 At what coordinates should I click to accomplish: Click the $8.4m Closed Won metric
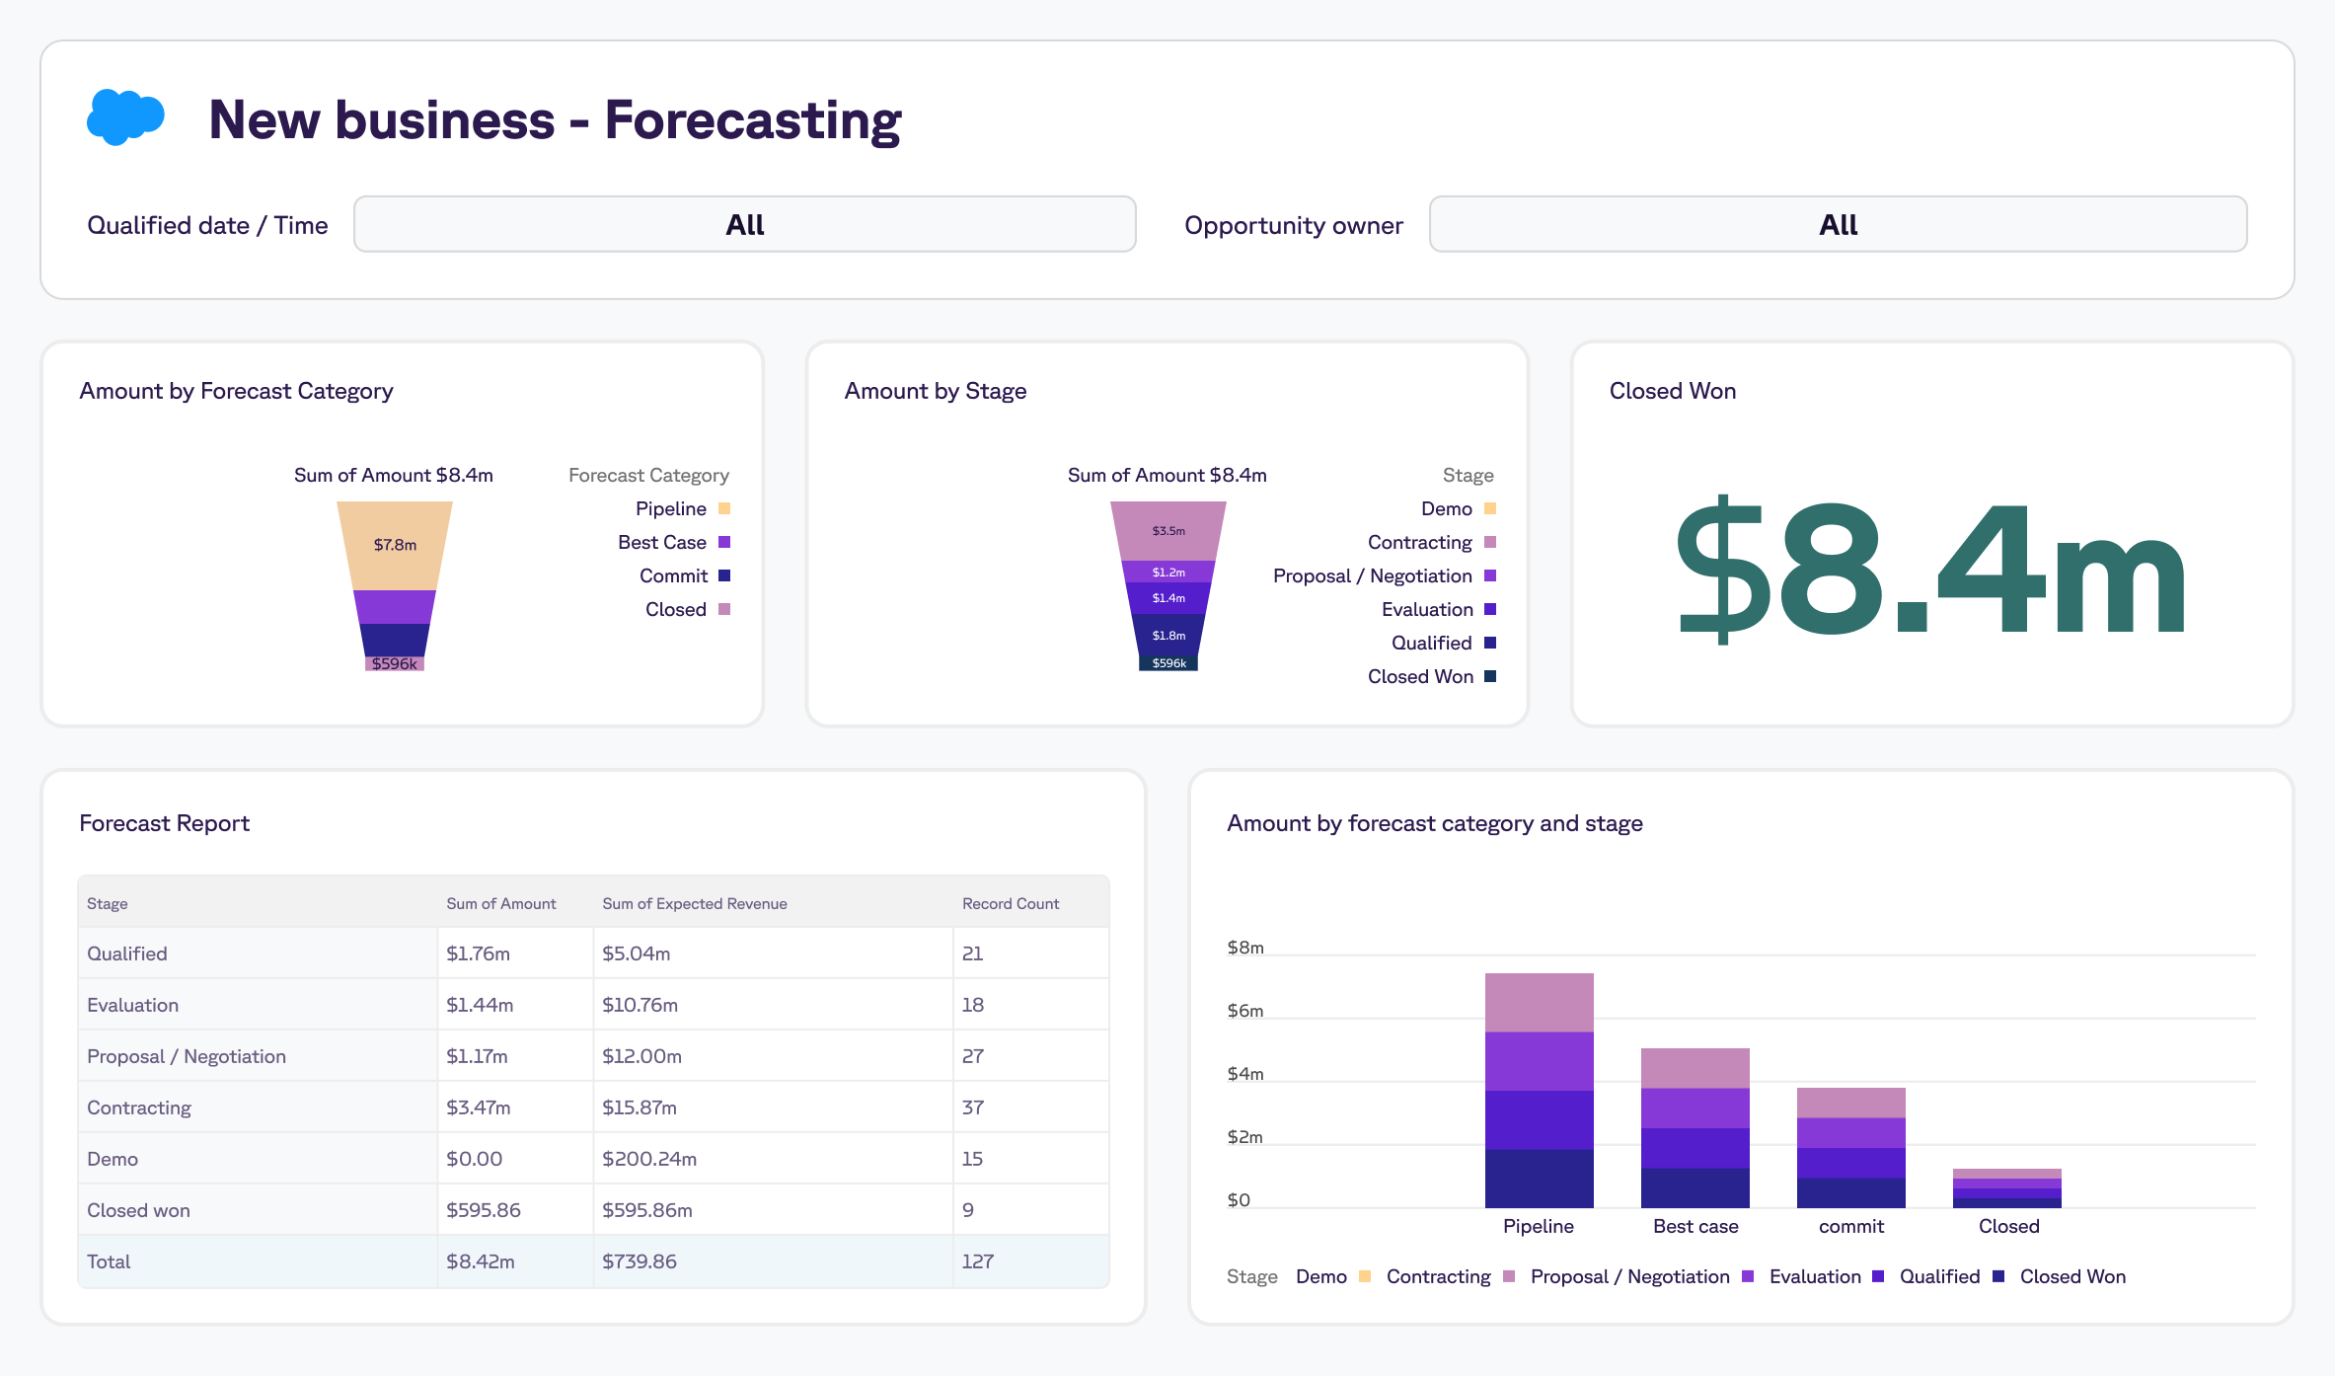[1931, 570]
